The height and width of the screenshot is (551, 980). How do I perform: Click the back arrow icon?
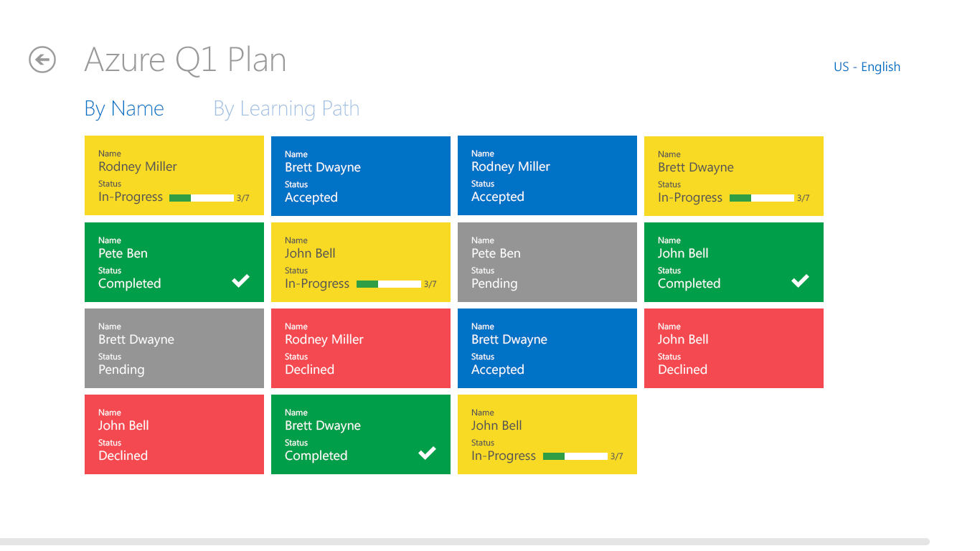pyautogui.click(x=42, y=60)
